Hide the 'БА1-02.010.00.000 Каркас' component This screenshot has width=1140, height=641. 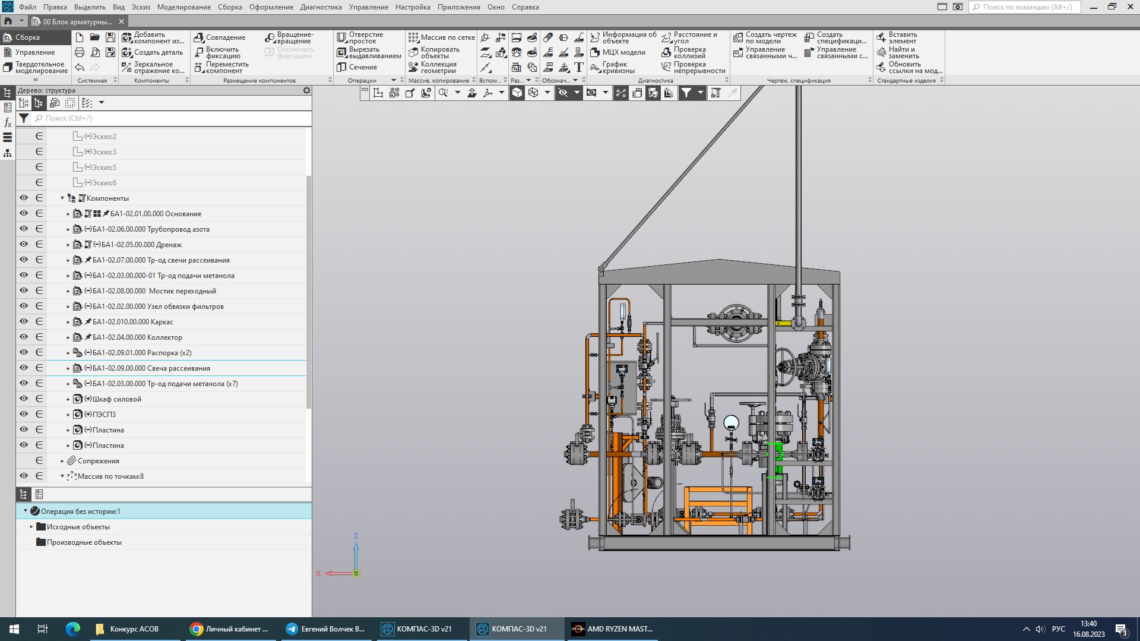24,321
